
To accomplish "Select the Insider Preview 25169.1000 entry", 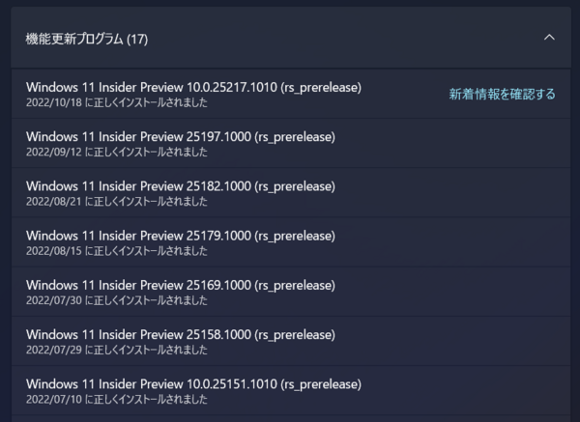I will (180, 285).
